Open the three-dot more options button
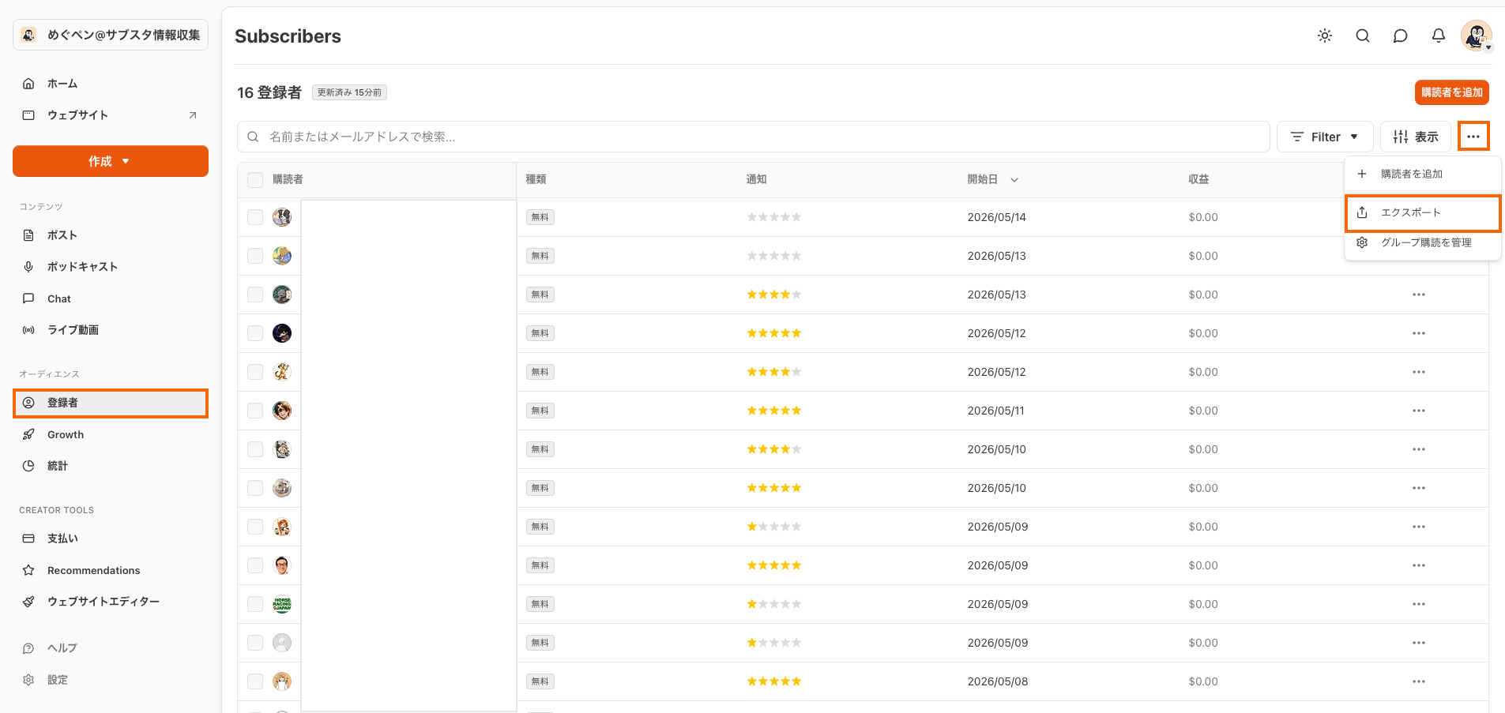The height and width of the screenshot is (713, 1505). (1473, 137)
